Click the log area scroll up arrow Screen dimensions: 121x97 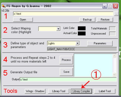[114, 56]
